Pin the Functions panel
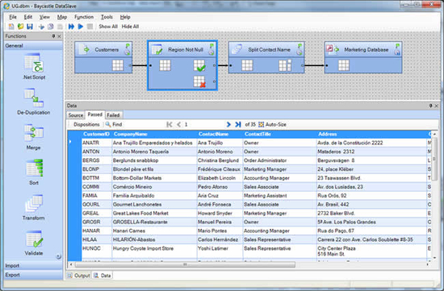Screen dimensions: 444x291 tap(53, 36)
